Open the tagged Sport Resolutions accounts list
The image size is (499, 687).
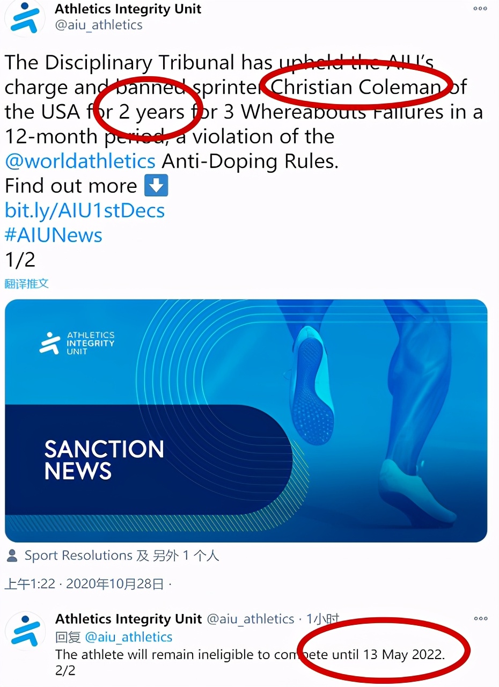(121, 556)
